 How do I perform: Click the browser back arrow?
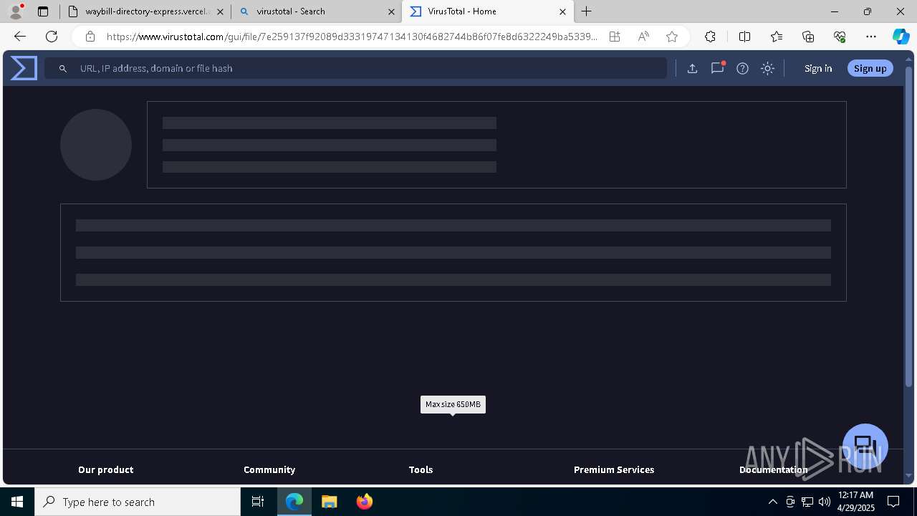pyautogui.click(x=20, y=37)
